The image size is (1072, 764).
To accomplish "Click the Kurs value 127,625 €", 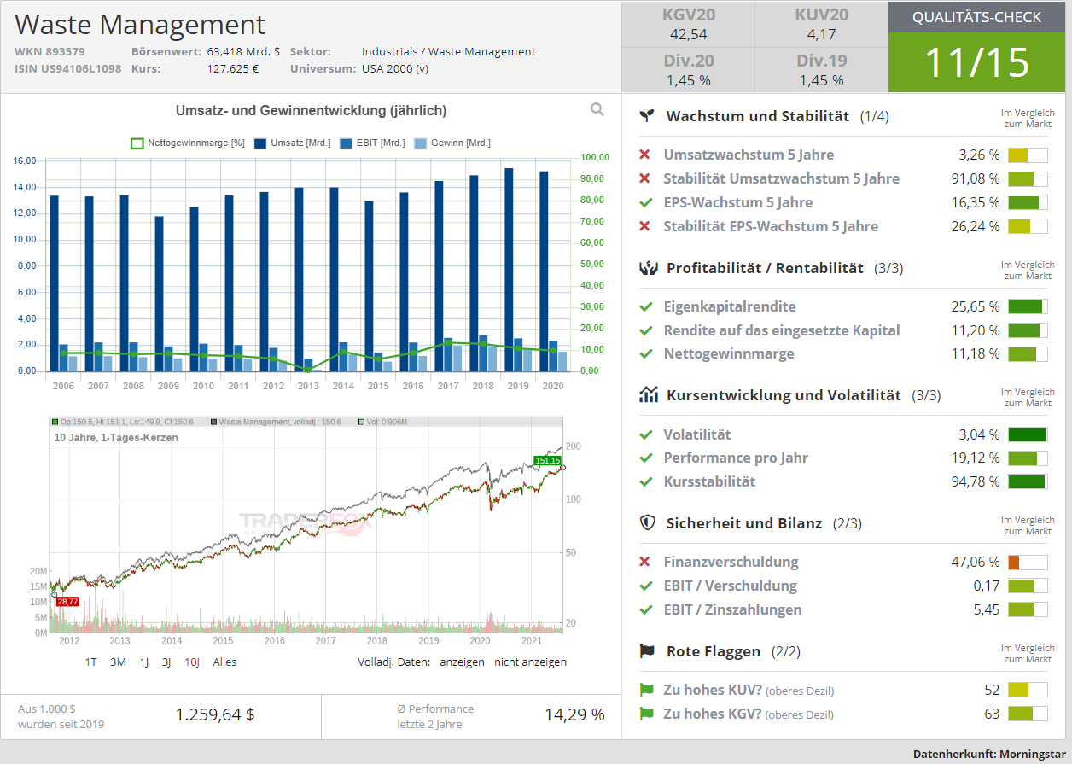I will pyautogui.click(x=232, y=68).
